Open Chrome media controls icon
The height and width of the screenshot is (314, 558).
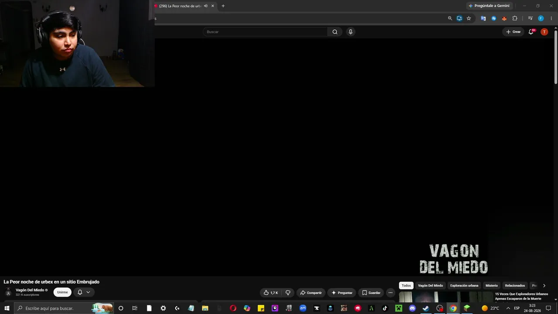coord(530,18)
